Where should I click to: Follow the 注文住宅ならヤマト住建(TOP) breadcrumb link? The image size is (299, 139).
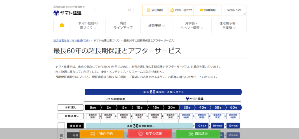(x=71, y=41)
